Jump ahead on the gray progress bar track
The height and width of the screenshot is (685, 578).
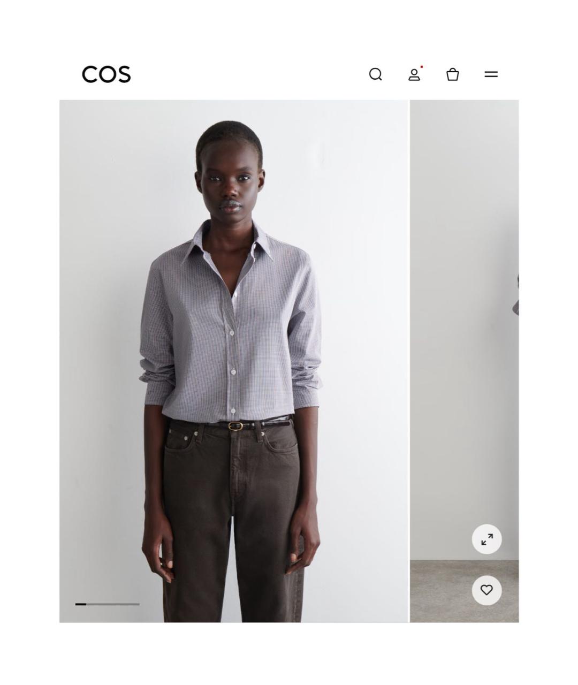pos(113,604)
